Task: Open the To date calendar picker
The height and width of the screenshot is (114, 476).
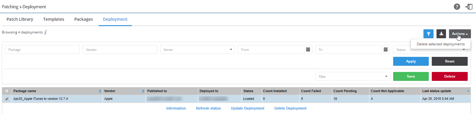Action: tap(386, 49)
